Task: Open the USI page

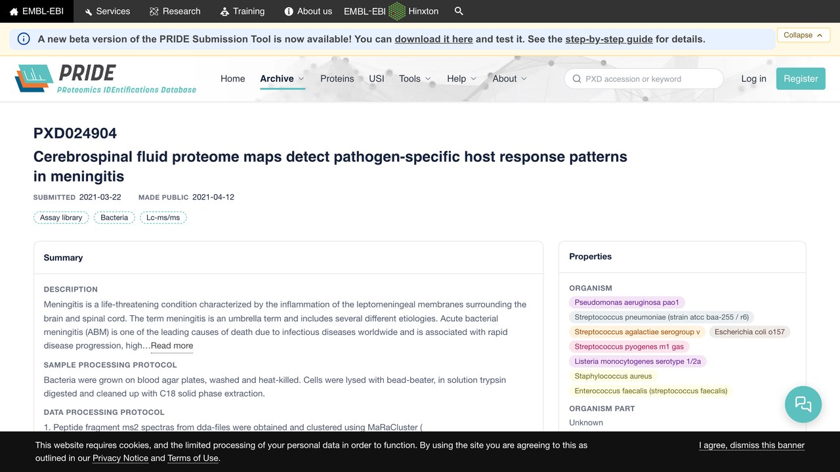Action: click(377, 79)
